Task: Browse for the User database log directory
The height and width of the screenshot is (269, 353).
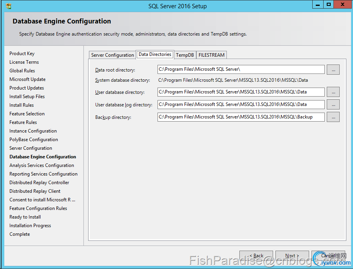Action: (x=333, y=105)
